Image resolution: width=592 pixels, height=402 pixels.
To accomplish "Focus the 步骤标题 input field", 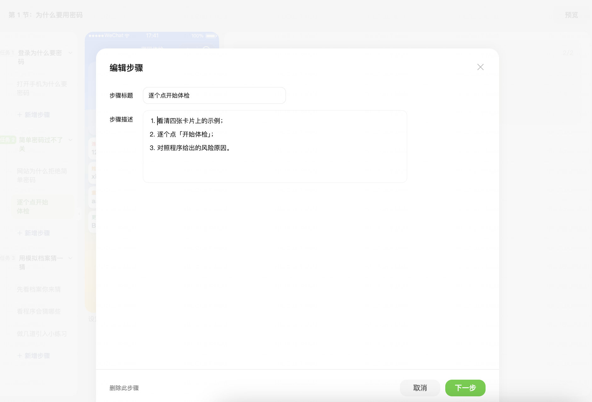I will [x=214, y=95].
